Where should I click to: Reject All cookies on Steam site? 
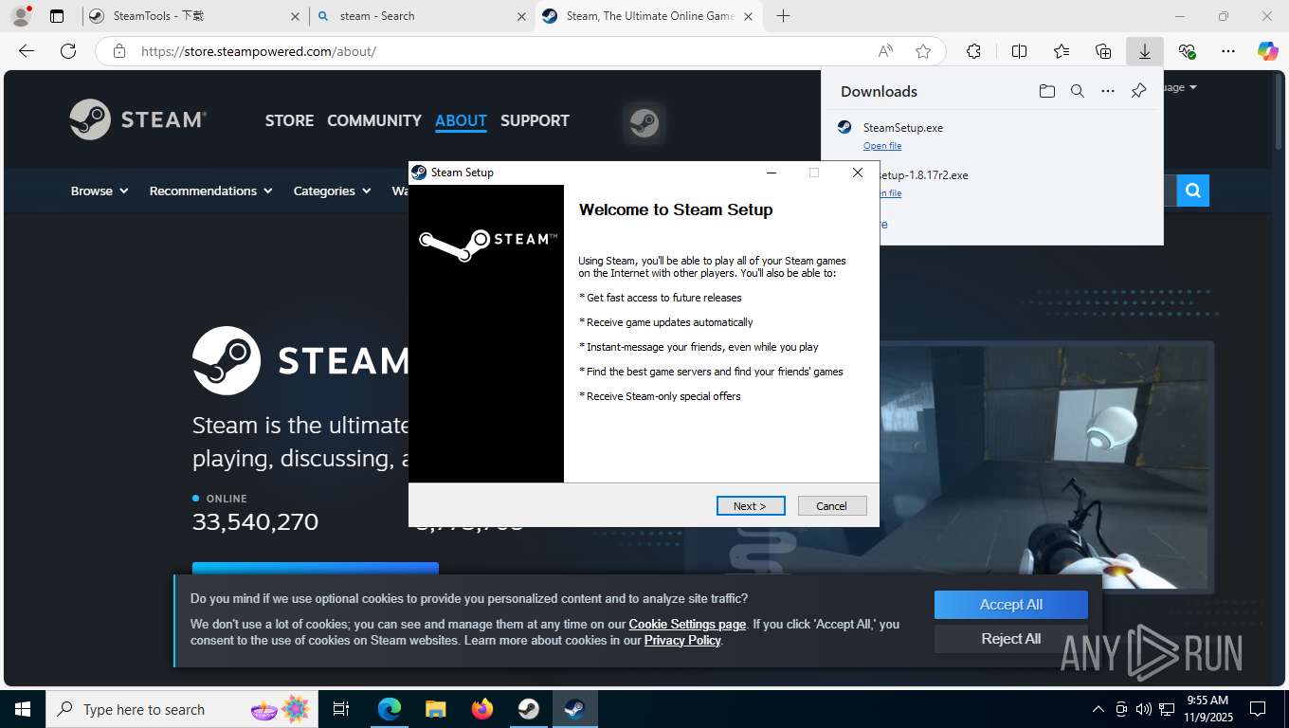click(1011, 639)
